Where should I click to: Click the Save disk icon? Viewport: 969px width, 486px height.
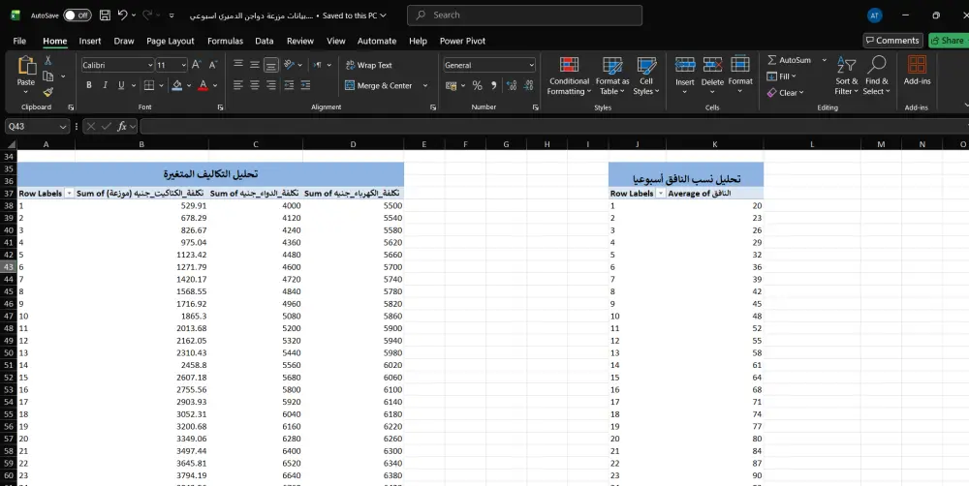click(105, 15)
